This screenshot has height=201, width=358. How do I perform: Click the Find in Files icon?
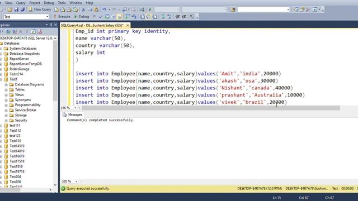point(233,9)
